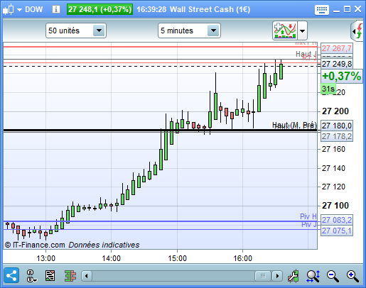This screenshot has height=288, width=366.
Task: Open the add indicator chart icon
Action: [285, 31]
